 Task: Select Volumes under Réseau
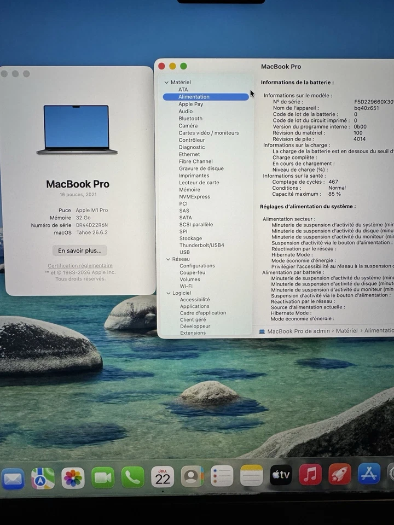click(x=190, y=279)
